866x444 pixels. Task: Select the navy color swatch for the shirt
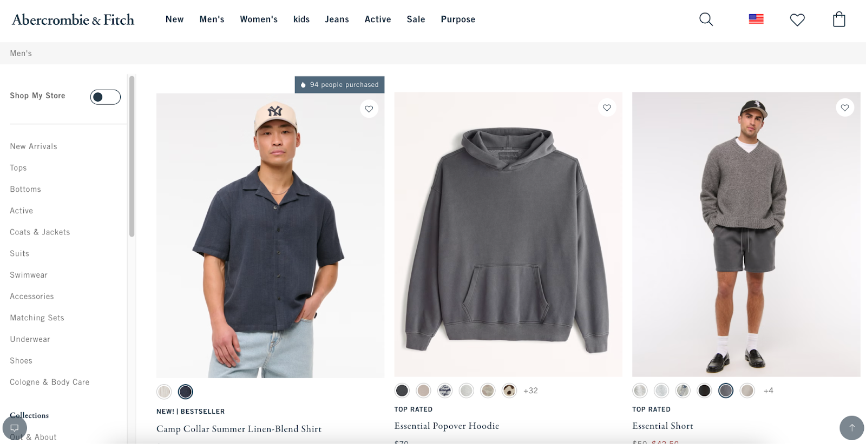[x=185, y=391]
